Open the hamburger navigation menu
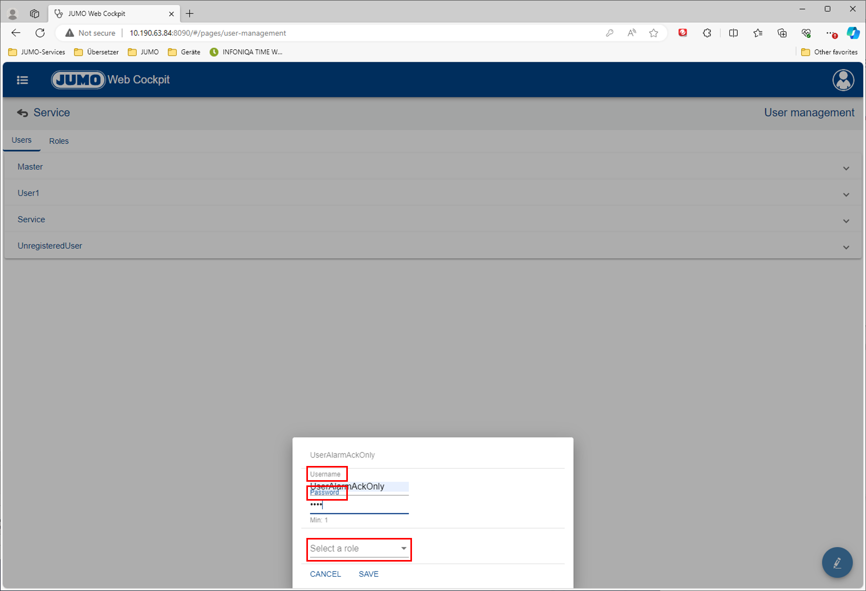Image resolution: width=866 pixels, height=591 pixels. tap(22, 80)
